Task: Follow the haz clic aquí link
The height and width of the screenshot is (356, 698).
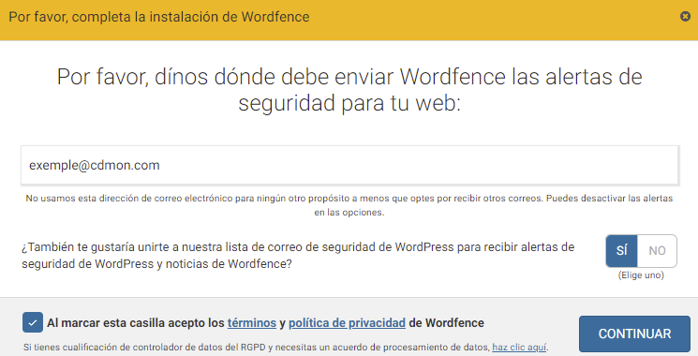Action: tap(519, 347)
